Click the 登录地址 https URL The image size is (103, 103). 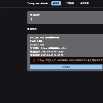pos(53,48)
